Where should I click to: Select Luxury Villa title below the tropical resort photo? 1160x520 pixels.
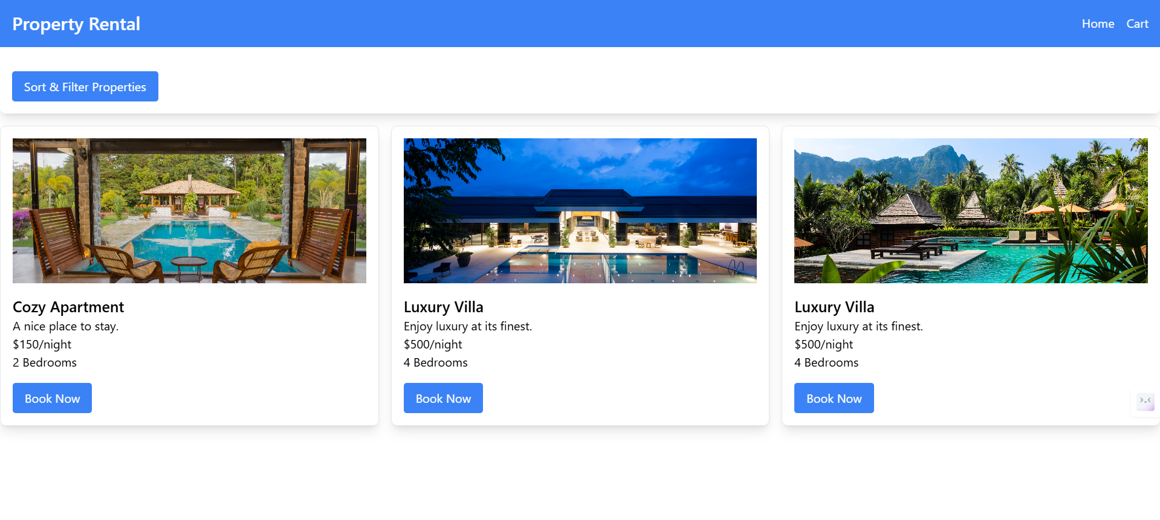coord(834,307)
